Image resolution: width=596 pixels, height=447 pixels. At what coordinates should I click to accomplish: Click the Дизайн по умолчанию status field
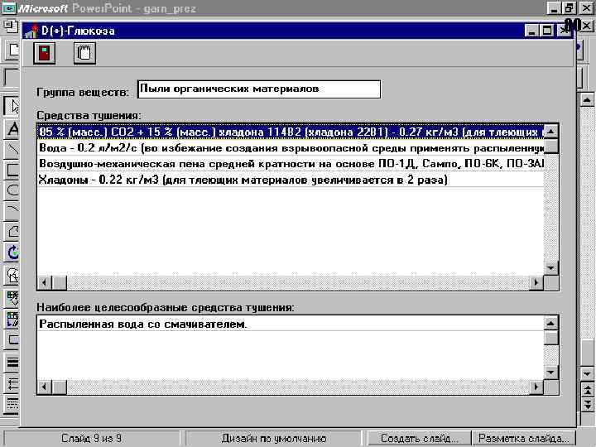[x=274, y=438]
